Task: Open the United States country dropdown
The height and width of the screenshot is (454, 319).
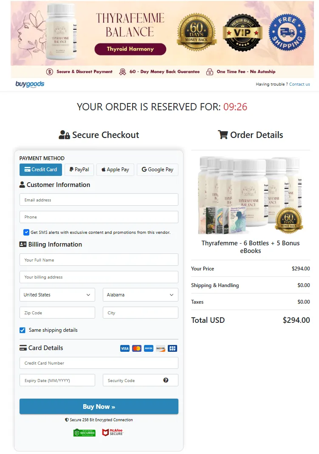Action: 57,295
